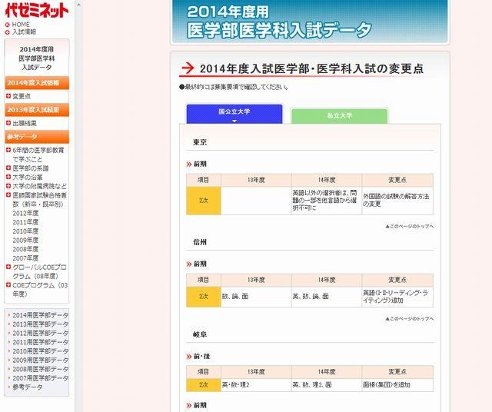
Task: Click plus icon beside 大学の附属病院など
Action: [x=8, y=186]
